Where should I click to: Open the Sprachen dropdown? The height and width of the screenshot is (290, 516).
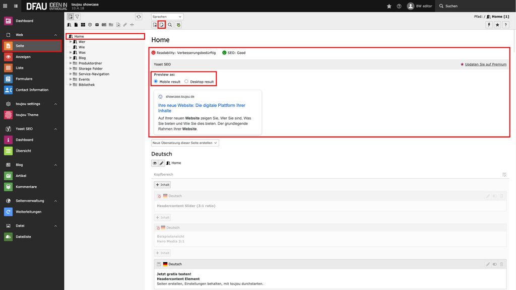(x=167, y=17)
